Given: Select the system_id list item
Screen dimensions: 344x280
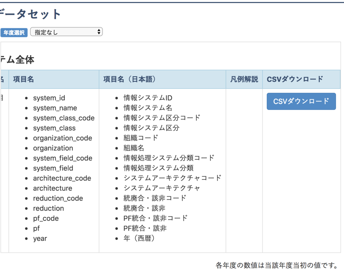Looking at the screenshot, I should 49,98.
